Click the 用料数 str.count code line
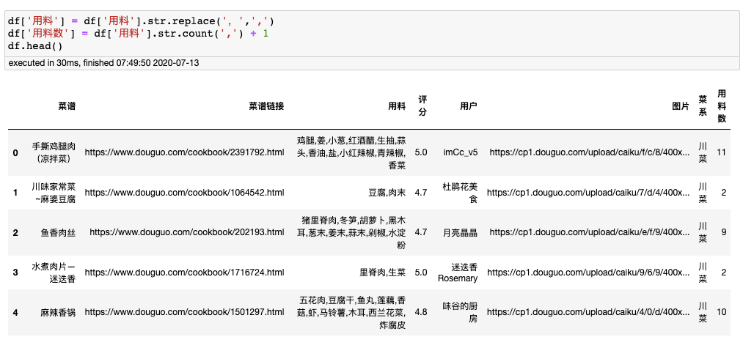Screen dimensions: 743x337 click(138, 34)
